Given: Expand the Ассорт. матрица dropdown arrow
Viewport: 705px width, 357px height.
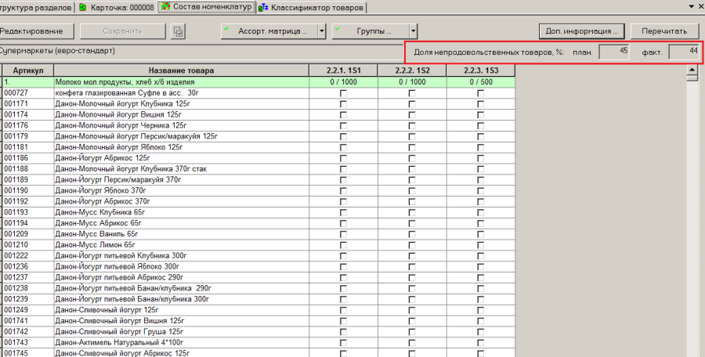Looking at the screenshot, I should click(321, 31).
